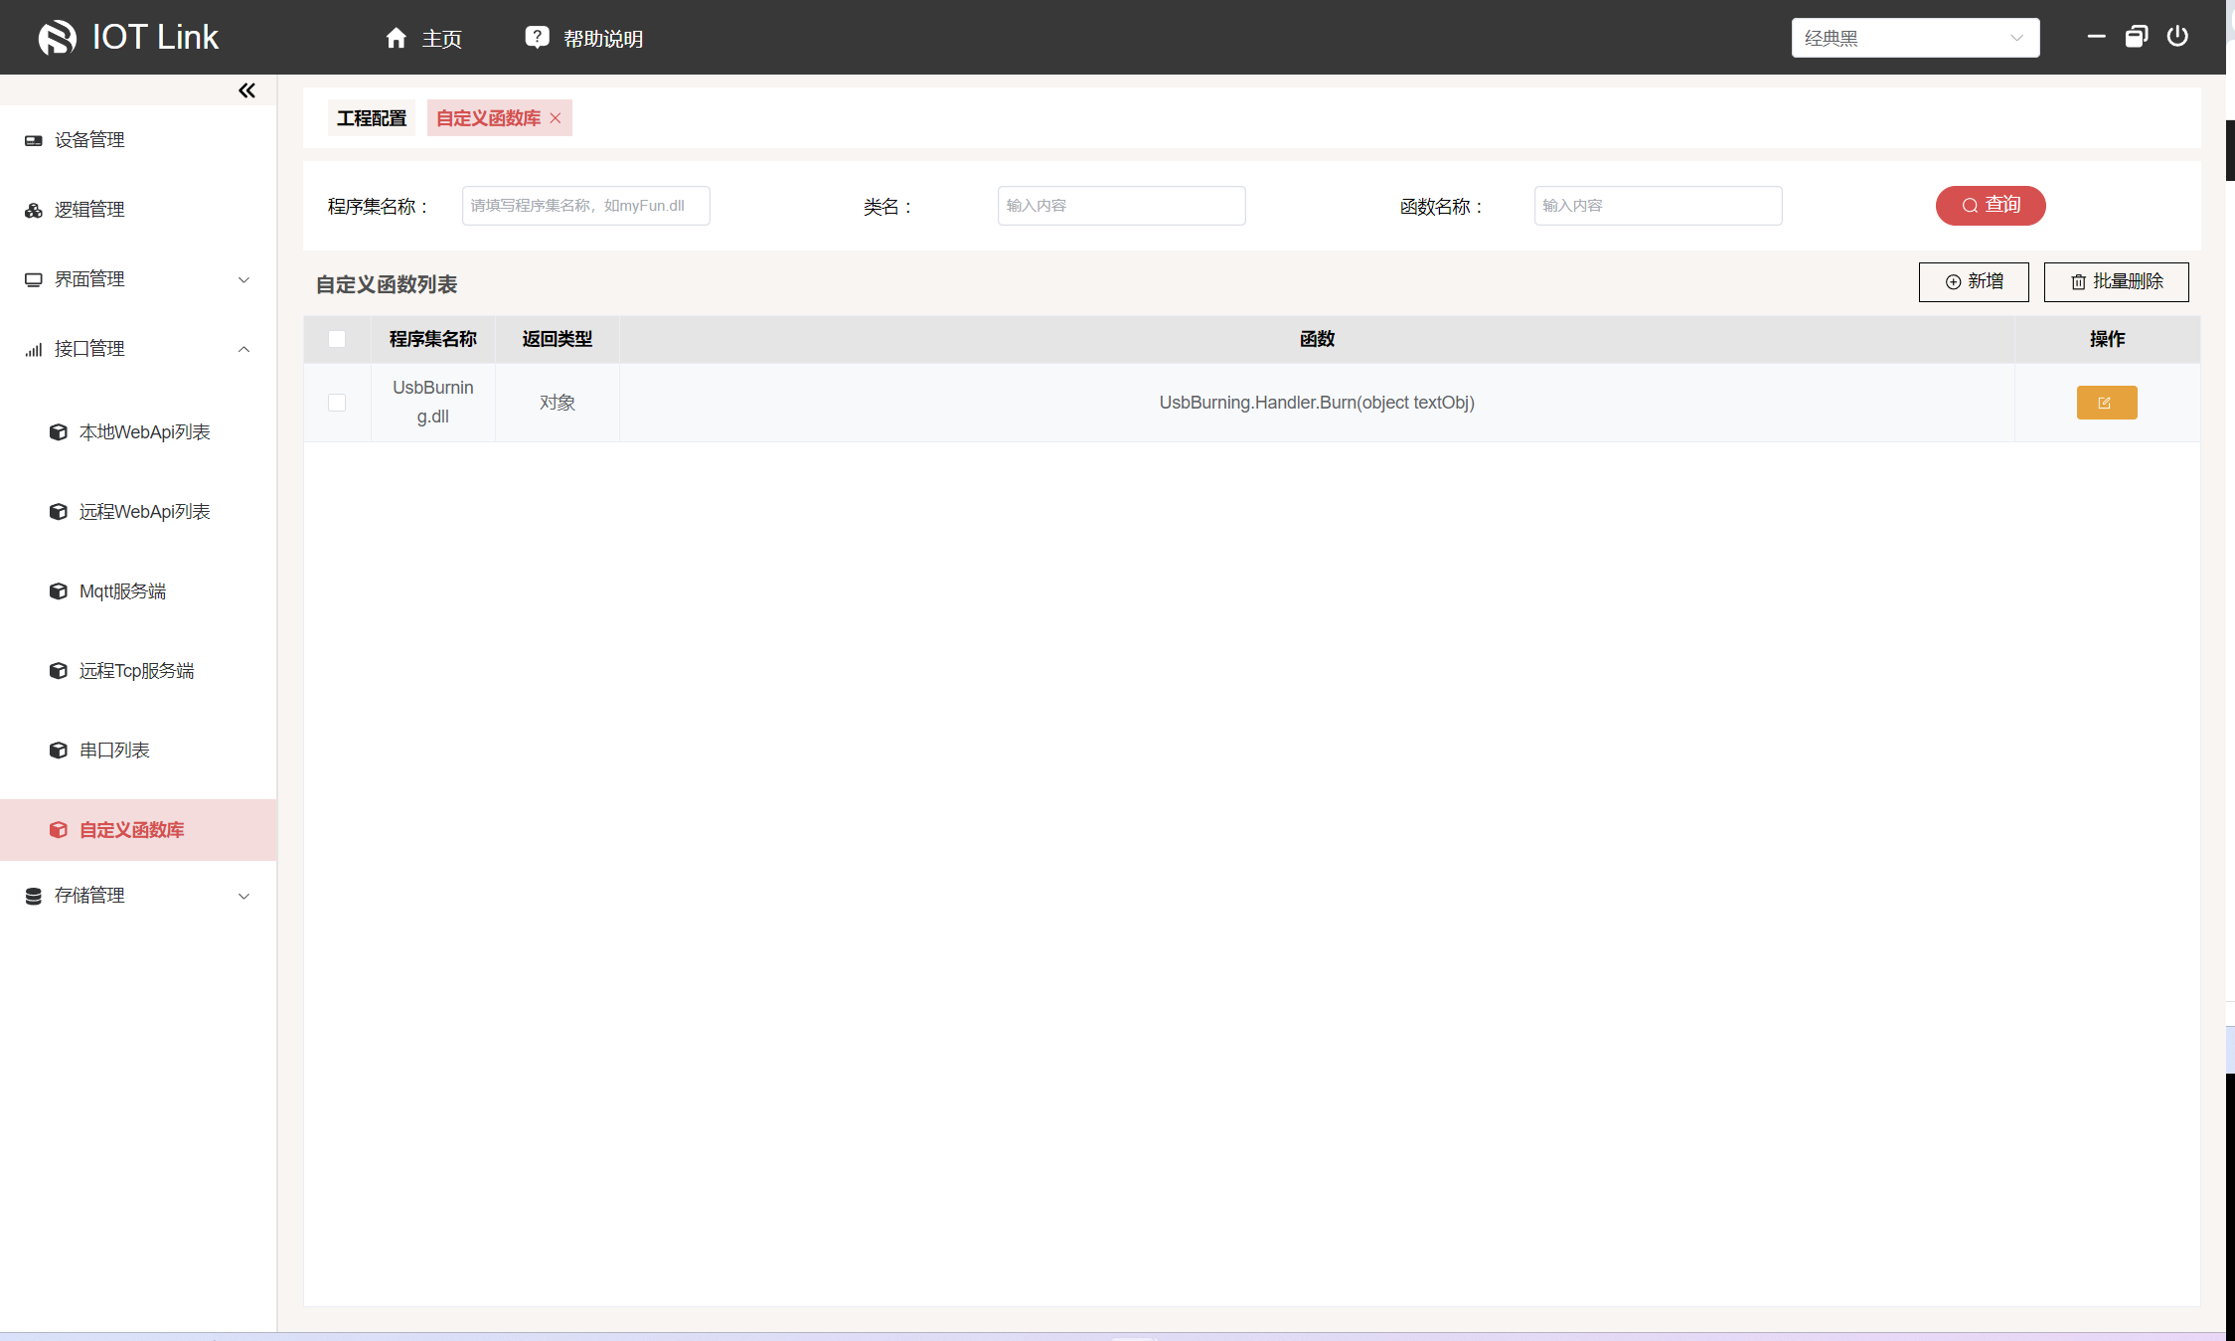Click the 批量删除 batch delete button
Image resolution: width=2235 pixels, height=1341 pixels.
[2117, 282]
